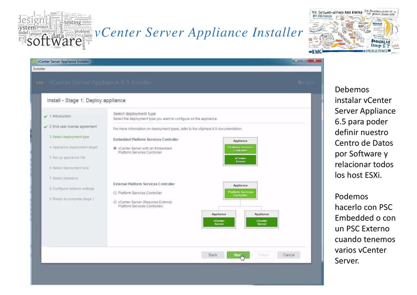Click the 'Embedded Platform Services Controller' heading
The height and width of the screenshot is (295, 417).
coord(146,139)
